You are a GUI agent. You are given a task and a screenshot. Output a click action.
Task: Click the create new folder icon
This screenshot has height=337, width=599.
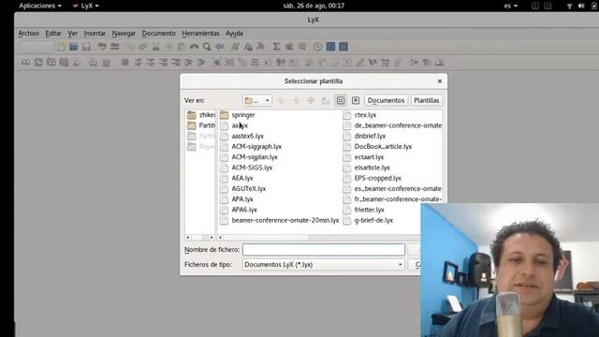click(x=326, y=100)
